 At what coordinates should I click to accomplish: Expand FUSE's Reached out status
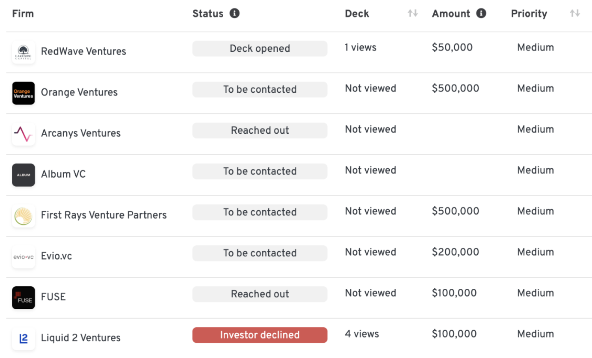point(260,294)
